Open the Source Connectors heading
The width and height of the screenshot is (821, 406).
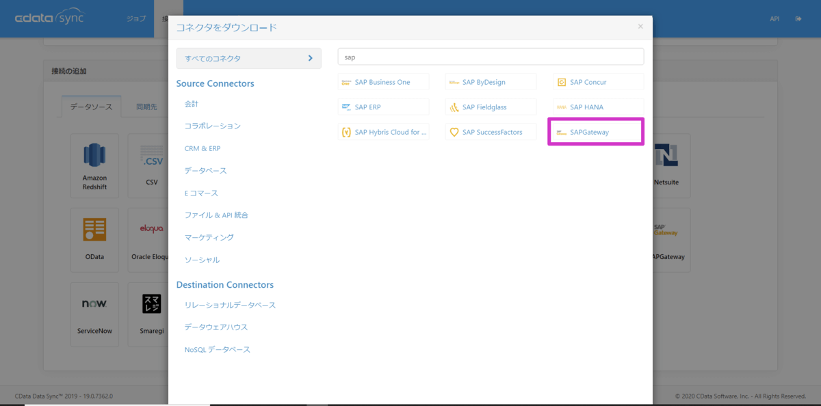[215, 83]
